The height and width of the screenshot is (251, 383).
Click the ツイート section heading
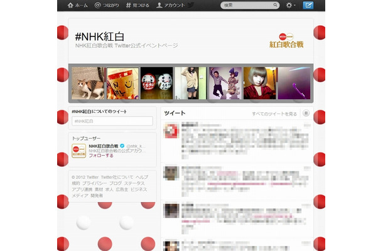pyautogui.click(x=175, y=113)
